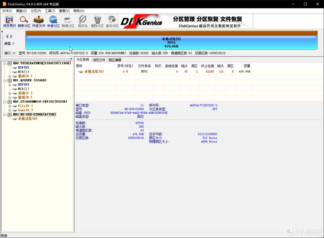
Task: Expand the 系统(C:) partition node
Action: pyautogui.click(x=10, y=93)
